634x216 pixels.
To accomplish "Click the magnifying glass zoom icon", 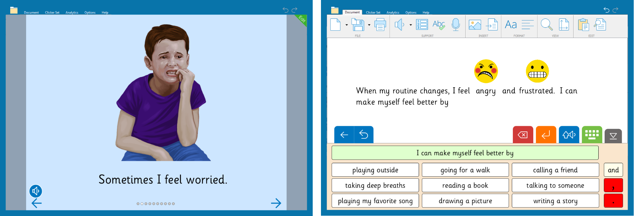I will tap(546, 25).
